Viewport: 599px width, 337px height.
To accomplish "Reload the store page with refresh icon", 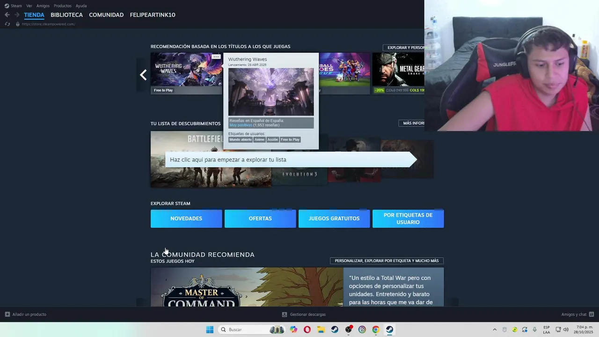I will click(x=7, y=24).
